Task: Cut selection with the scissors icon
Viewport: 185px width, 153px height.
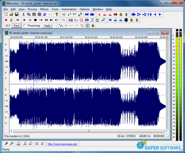Action: tap(23, 14)
